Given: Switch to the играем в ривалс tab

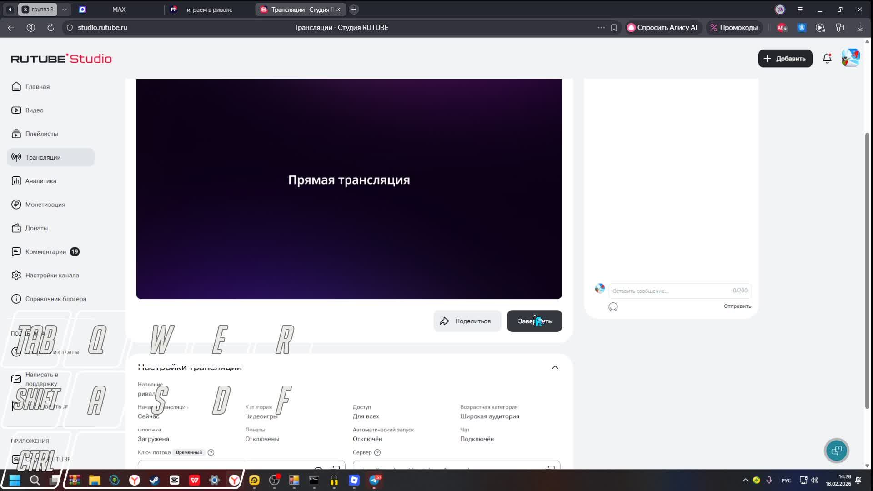Looking at the screenshot, I should tap(209, 9).
